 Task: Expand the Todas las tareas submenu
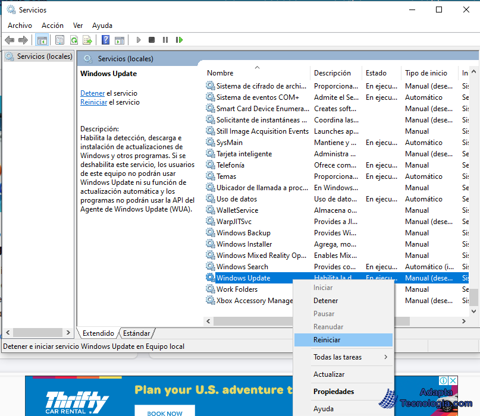tap(343, 357)
